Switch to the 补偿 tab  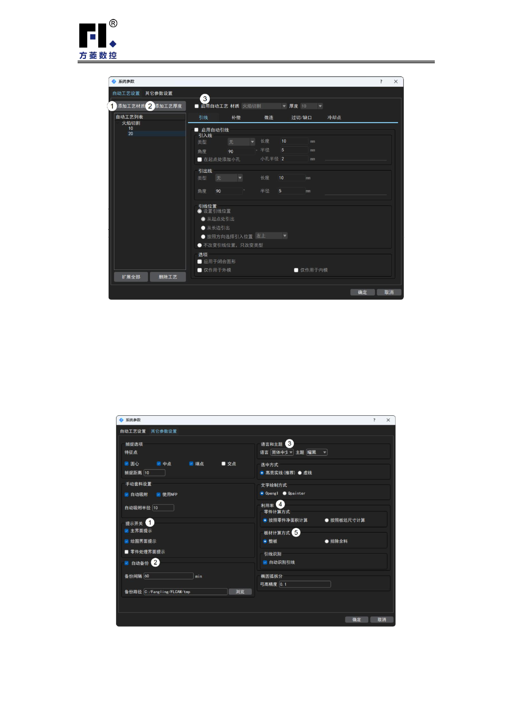point(236,118)
